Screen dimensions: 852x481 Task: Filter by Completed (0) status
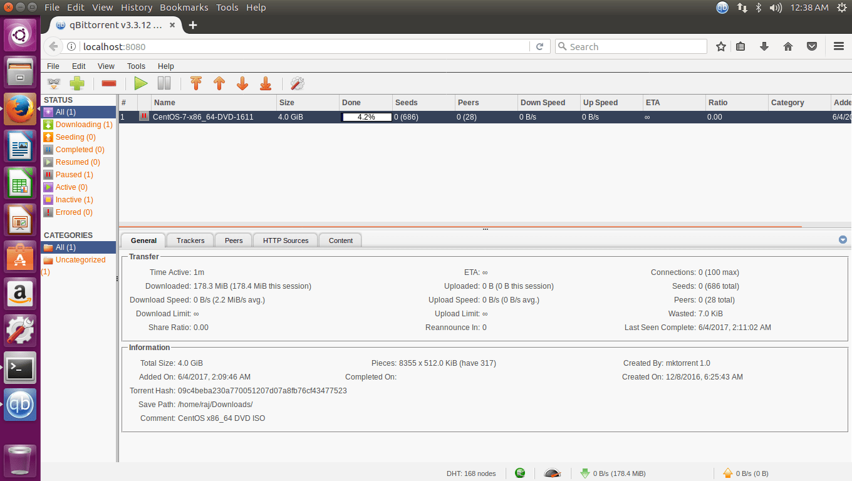(79, 150)
